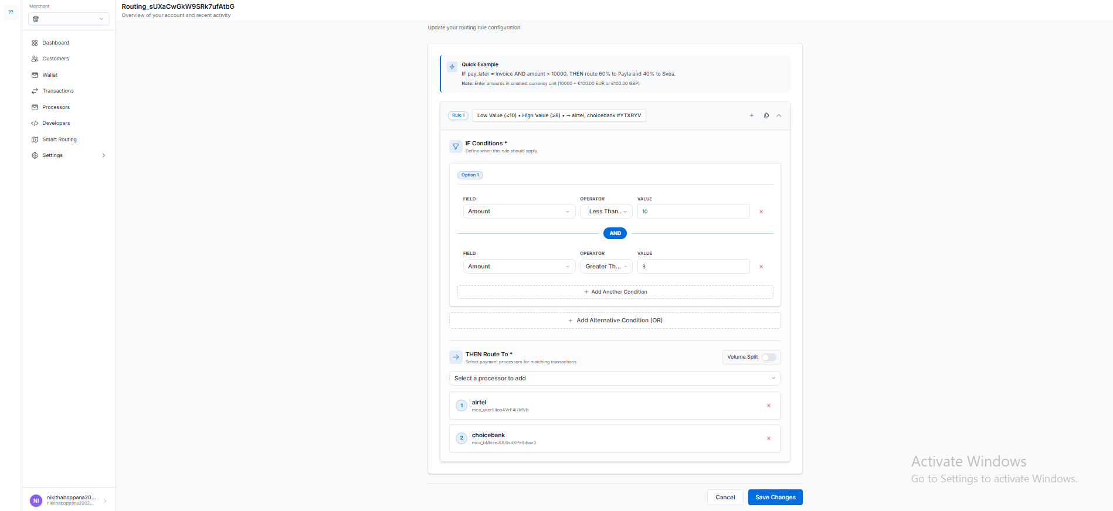
Task: Open the Merchant selector dropdown
Action: tap(69, 19)
